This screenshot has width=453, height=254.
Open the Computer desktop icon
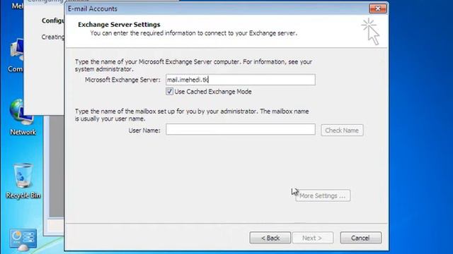16,55
